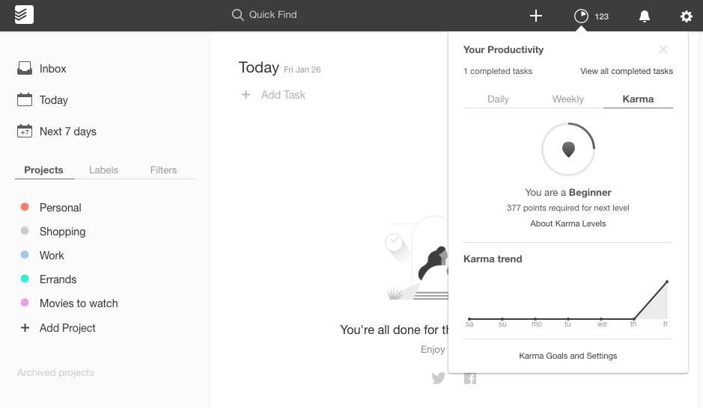Click the Shopping project gray dot
This screenshot has height=408, width=703.
pos(25,231)
